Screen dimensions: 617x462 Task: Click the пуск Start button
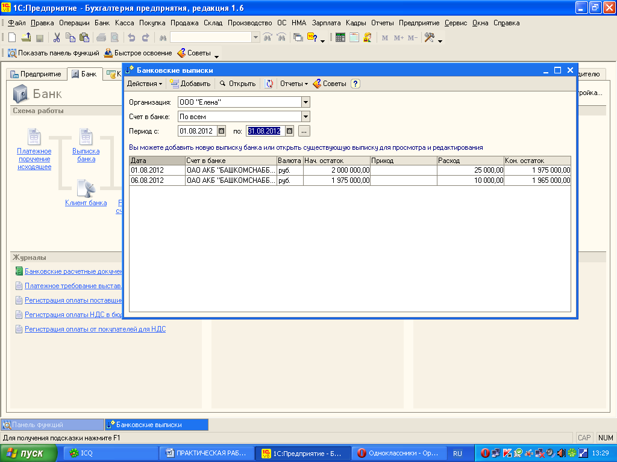[x=28, y=453]
